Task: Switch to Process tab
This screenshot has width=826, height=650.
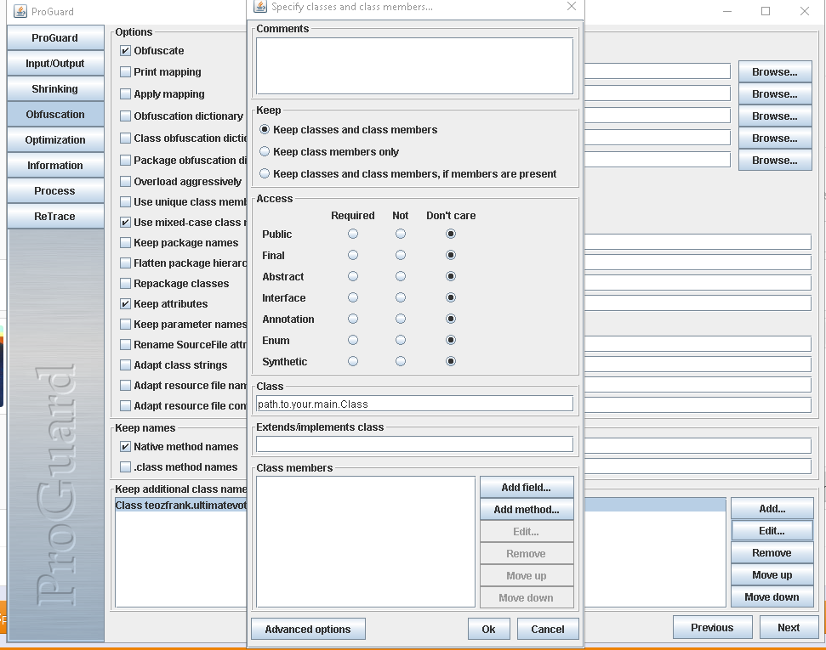Action: click(55, 190)
